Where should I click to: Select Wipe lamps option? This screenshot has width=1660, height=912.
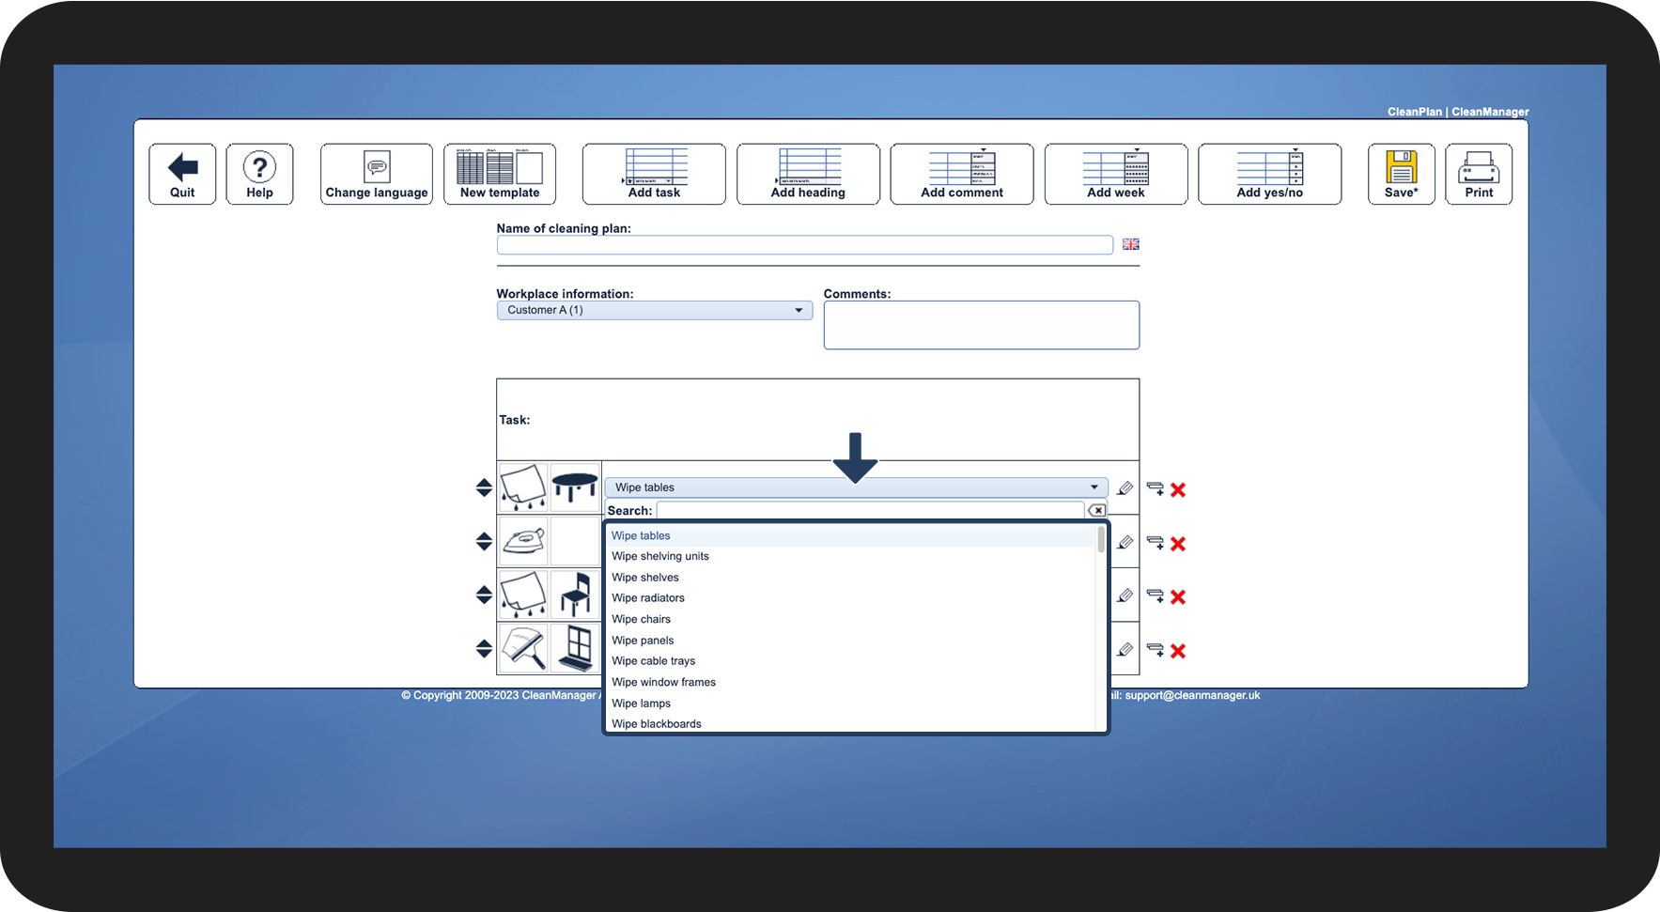click(x=849, y=703)
